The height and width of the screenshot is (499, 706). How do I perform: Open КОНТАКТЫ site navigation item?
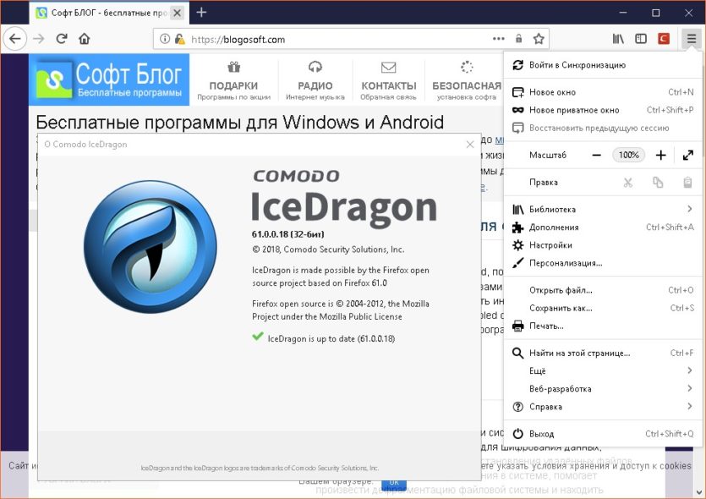(389, 80)
